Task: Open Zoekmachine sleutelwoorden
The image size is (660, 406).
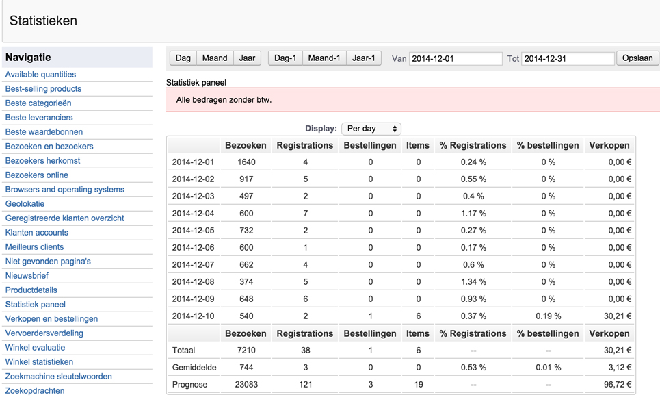Action: tap(59, 376)
